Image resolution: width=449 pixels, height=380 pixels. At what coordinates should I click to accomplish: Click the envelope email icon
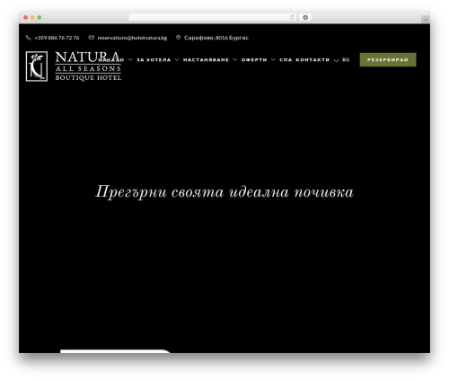tap(92, 38)
